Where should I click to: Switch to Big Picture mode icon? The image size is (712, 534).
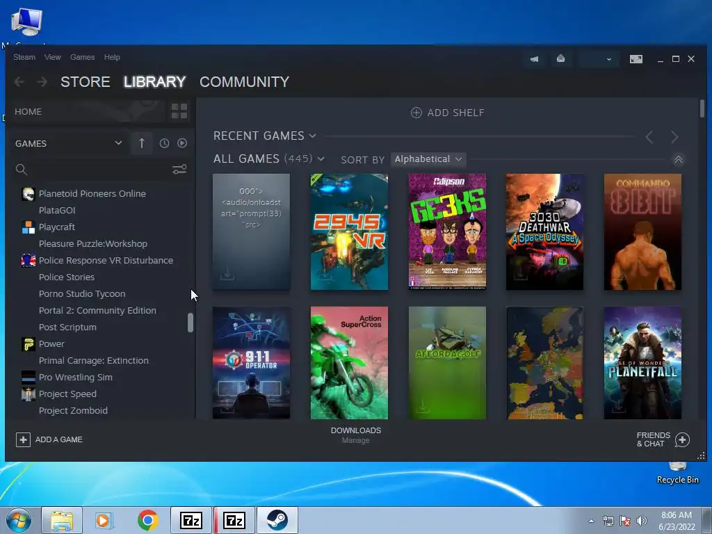tap(636, 59)
